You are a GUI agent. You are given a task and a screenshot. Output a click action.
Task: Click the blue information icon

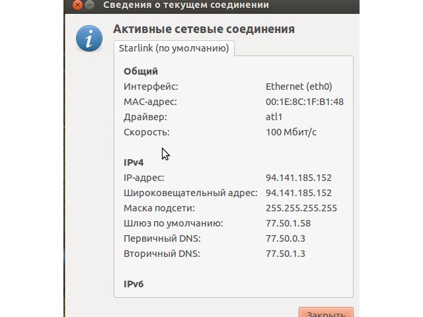[89, 38]
